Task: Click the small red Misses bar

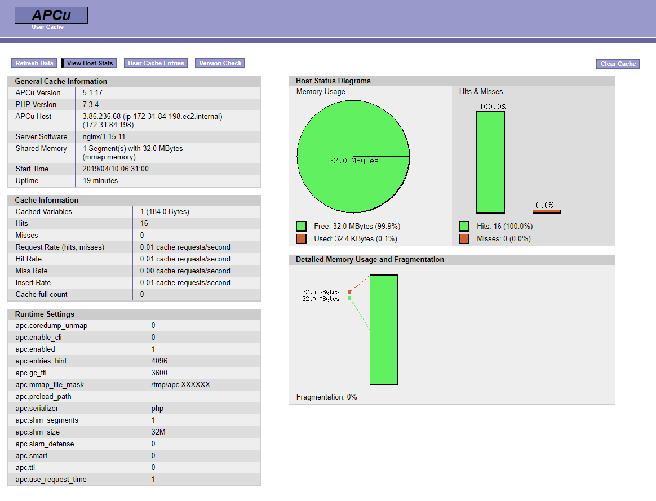Action: coord(547,211)
